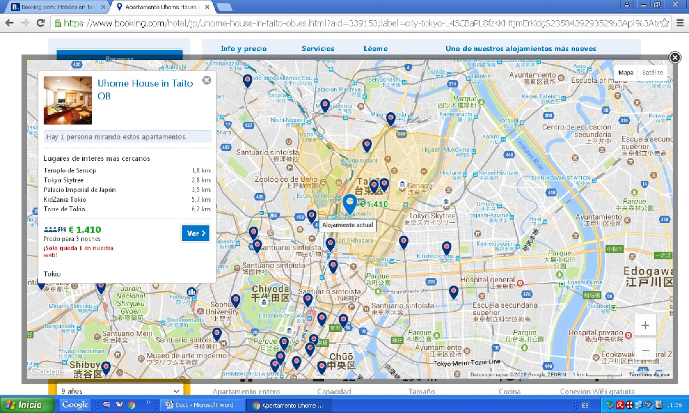
Task: Click the Tokyo Skytree landmark icon on map
Action: point(446,202)
